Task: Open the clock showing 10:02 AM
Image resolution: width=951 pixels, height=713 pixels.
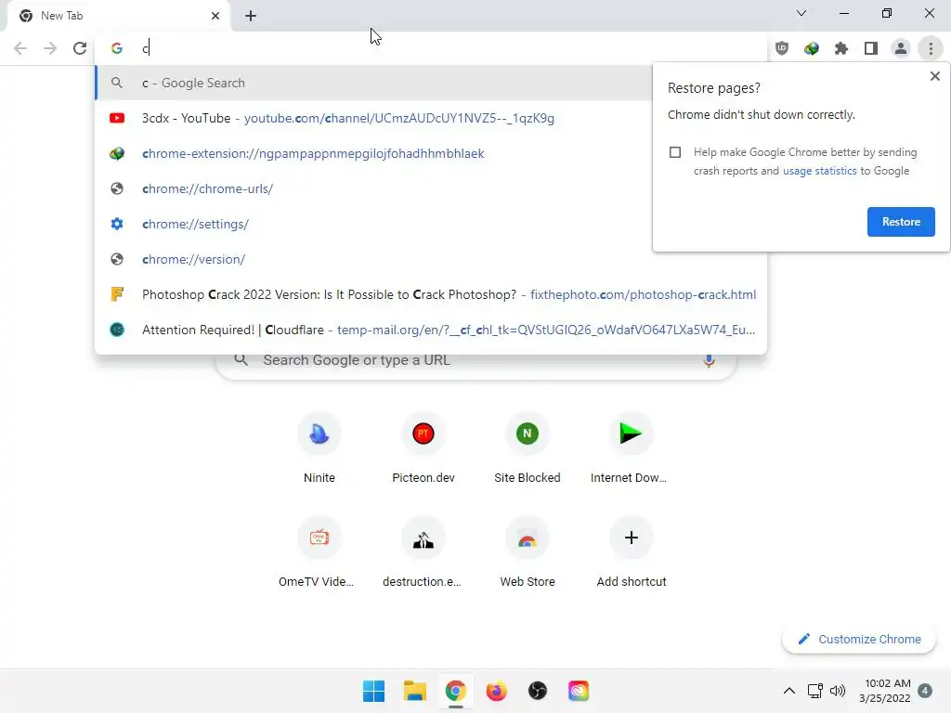Action: point(885,691)
